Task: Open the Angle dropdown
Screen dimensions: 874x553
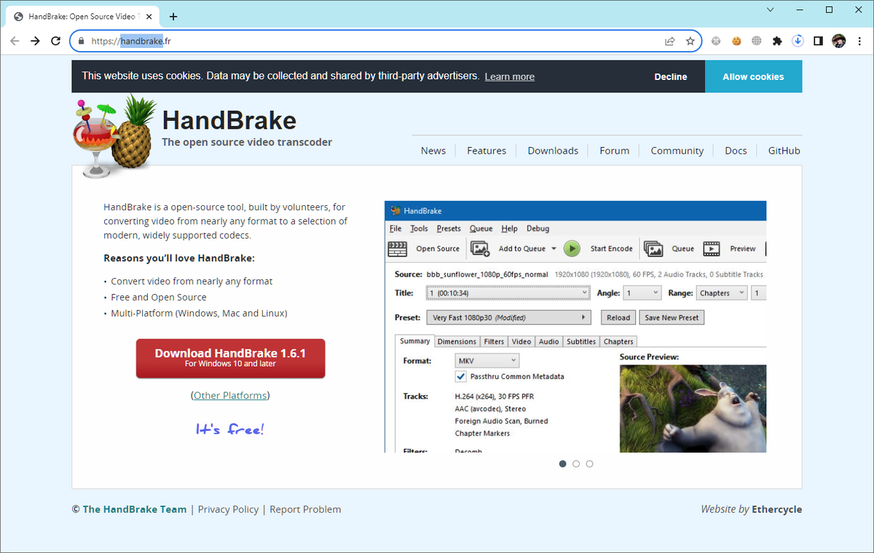Action: (x=642, y=293)
